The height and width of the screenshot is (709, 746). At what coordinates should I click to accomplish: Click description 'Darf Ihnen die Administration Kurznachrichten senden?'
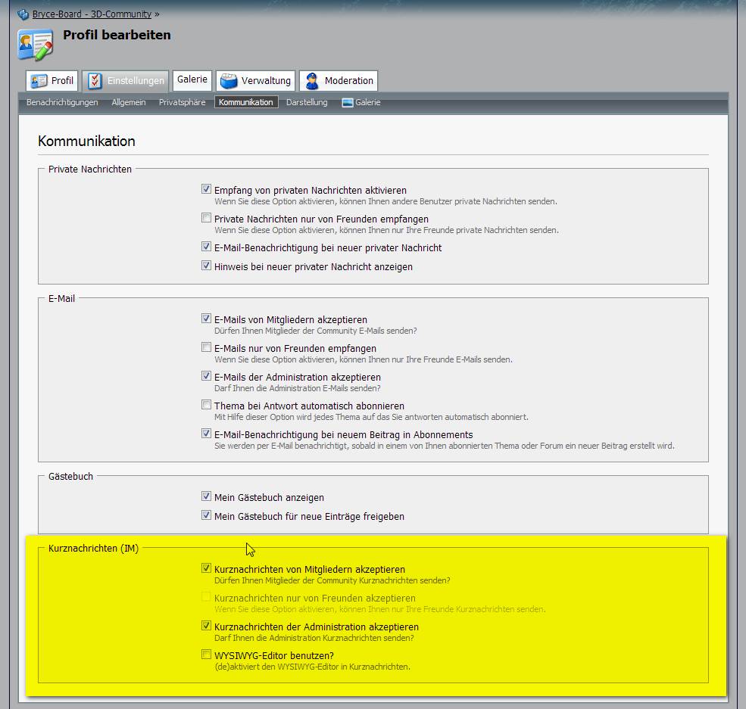314,638
